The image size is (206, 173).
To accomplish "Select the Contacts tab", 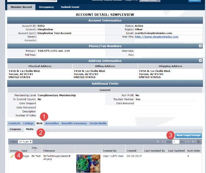I will [x=14, y=123].
